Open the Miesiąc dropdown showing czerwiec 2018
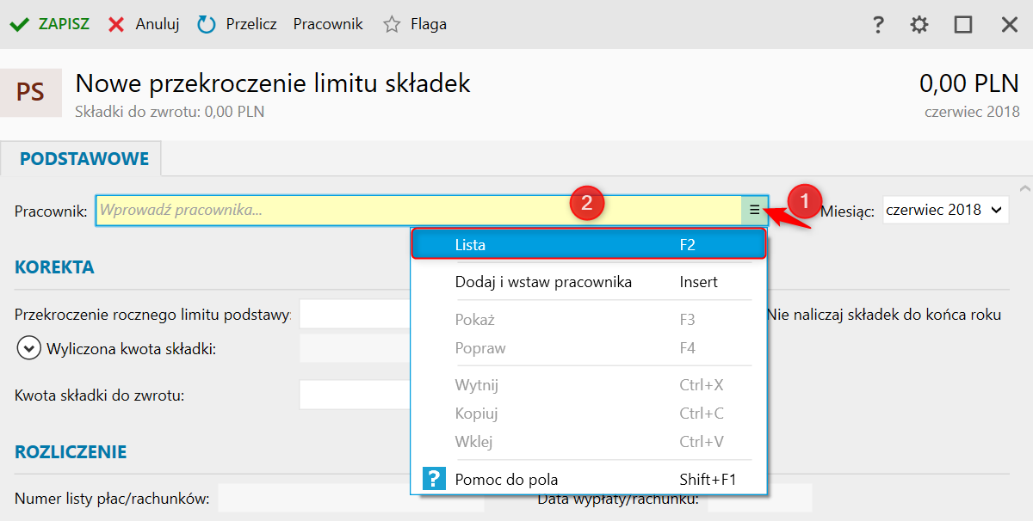The image size is (1033, 521). (x=945, y=210)
